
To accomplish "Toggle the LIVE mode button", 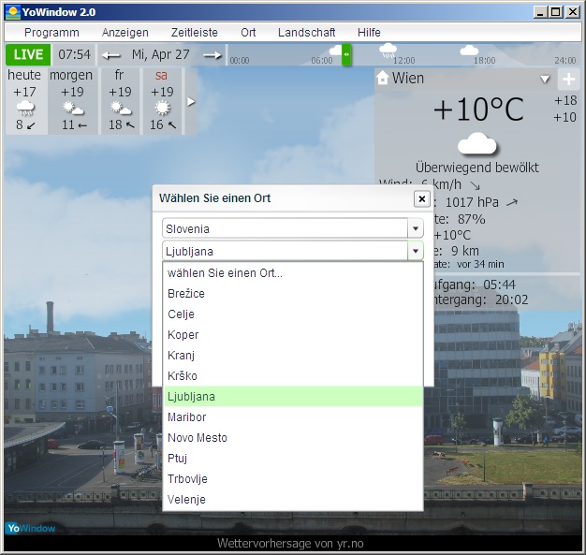I will [27, 54].
